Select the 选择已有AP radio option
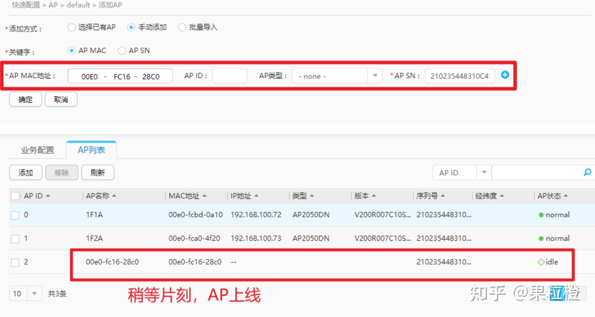595x317 pixels. click(x=71, y=27)
